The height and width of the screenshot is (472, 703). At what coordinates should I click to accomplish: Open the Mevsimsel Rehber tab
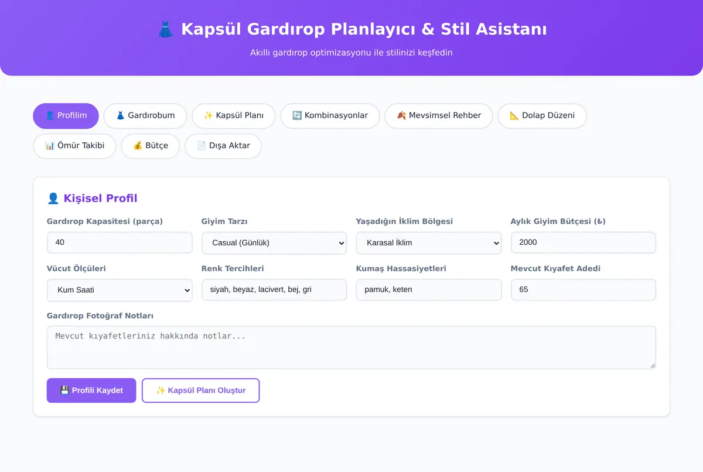coord(439,116)
